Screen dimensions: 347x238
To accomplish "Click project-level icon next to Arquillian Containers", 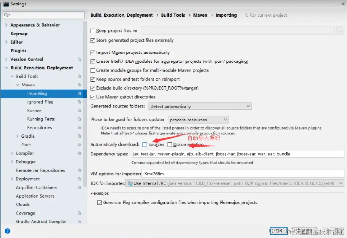I will (79, 187).
